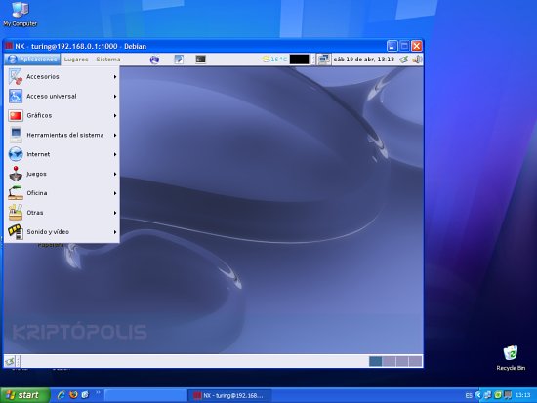Viewport: 537px width, 403px height.
Task: Open the Otras tools icon
Action: pyautogui.click(x=16, y=213)
